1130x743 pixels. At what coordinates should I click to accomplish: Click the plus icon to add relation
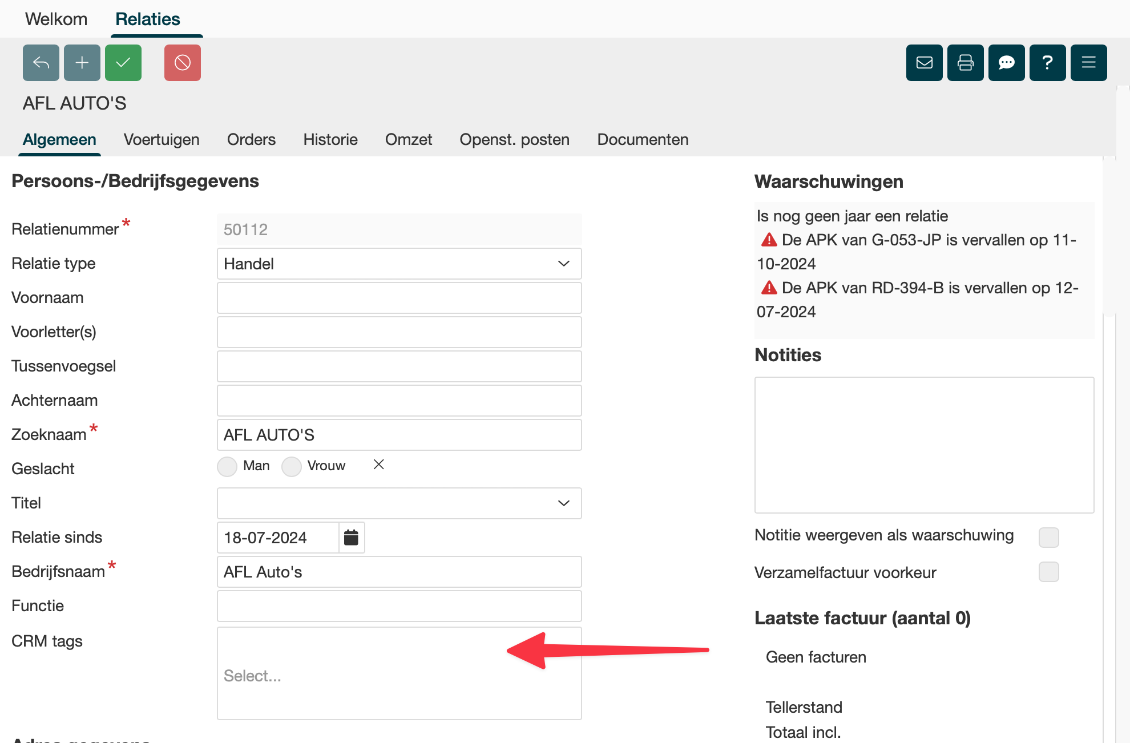(x=82, y=63)
